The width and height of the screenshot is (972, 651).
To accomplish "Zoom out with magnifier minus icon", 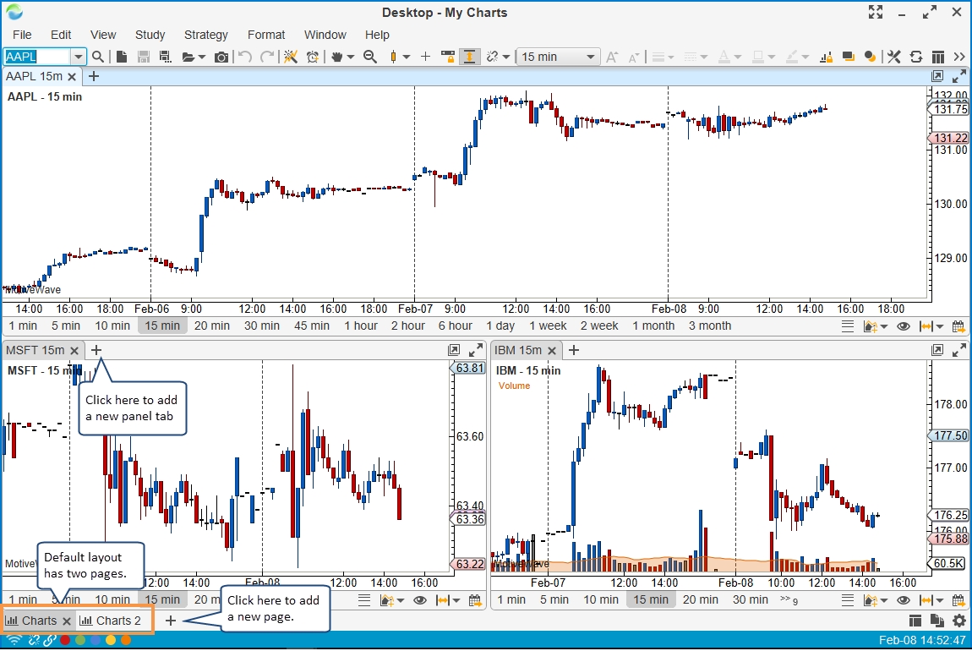I will (x=370, y=57).
